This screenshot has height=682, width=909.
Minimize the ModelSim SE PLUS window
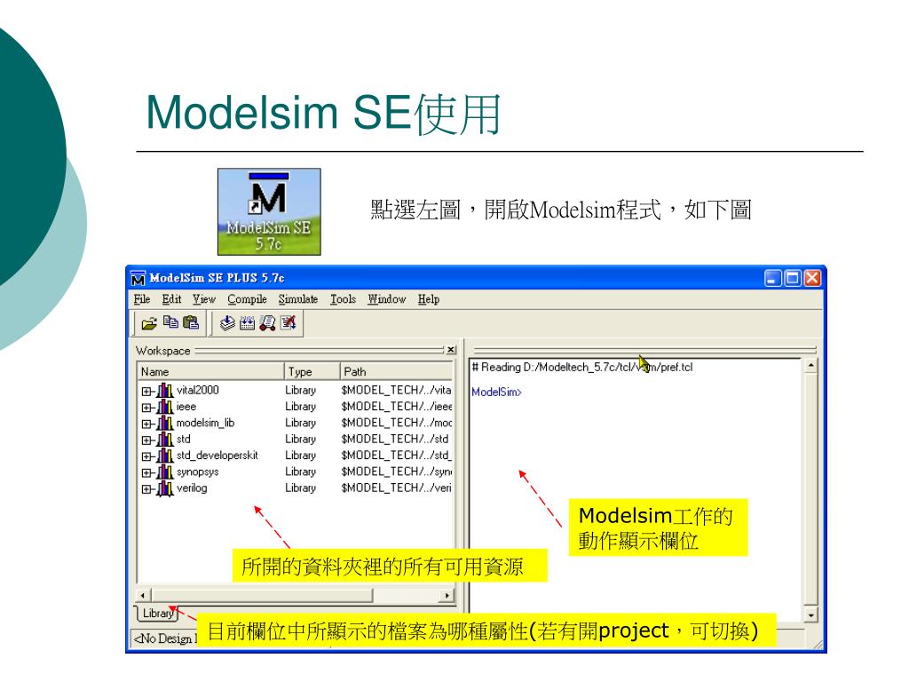(773, 278)
